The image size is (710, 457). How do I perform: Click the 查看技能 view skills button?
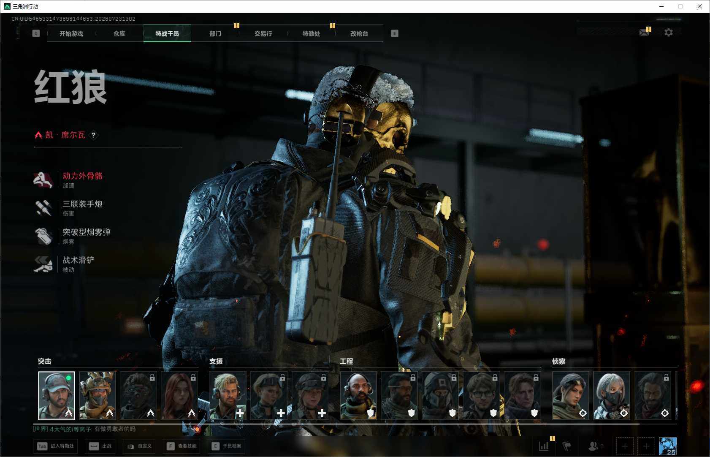tap(182, 446)
